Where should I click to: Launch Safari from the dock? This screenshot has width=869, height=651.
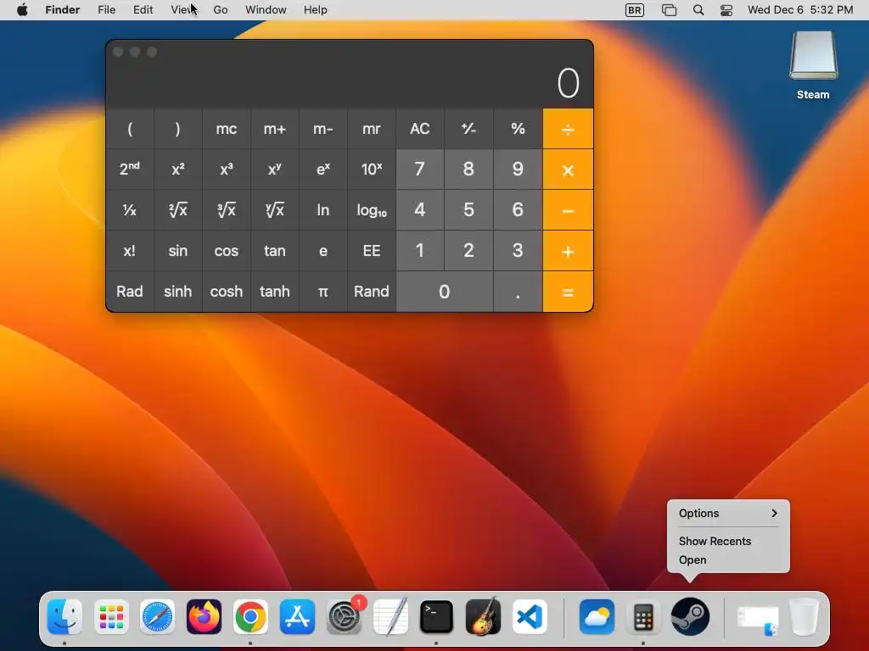(157, 617)
